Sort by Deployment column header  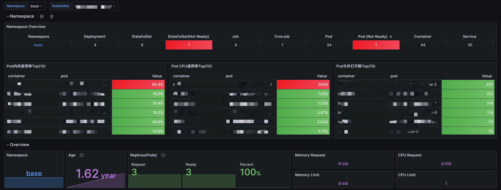click(95, 36)
